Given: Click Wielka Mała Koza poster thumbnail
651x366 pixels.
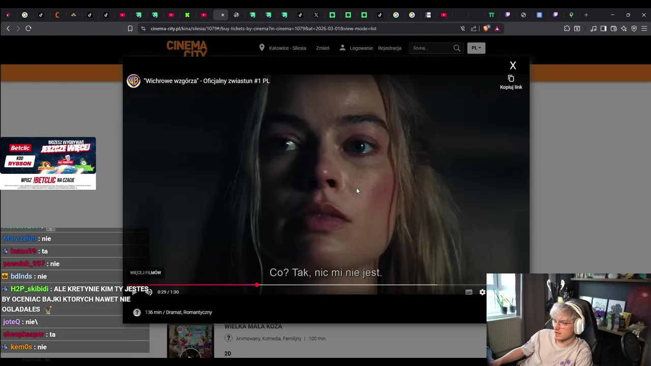Looking at the screenshot, I should pyautogui.click(x=191, y=341).
